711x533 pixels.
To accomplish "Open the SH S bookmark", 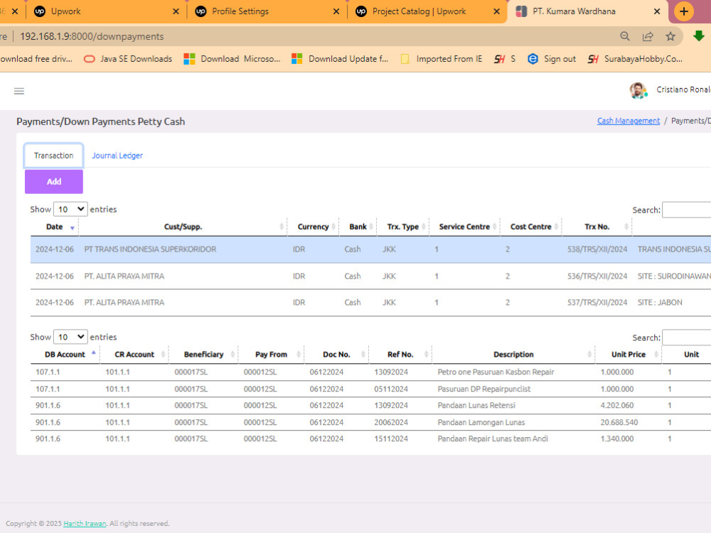I will (505, 59).
